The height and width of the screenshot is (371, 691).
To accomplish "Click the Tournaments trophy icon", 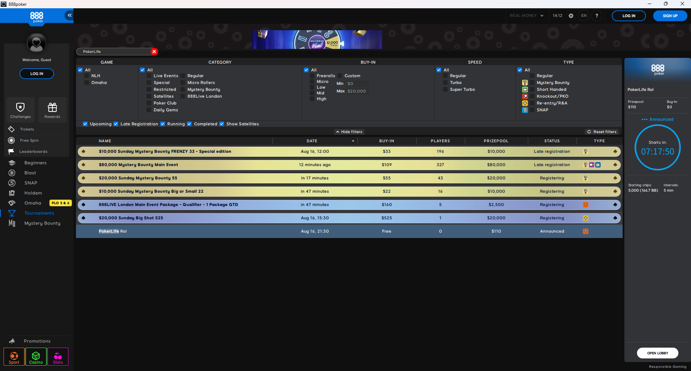I will pos(12,213).
